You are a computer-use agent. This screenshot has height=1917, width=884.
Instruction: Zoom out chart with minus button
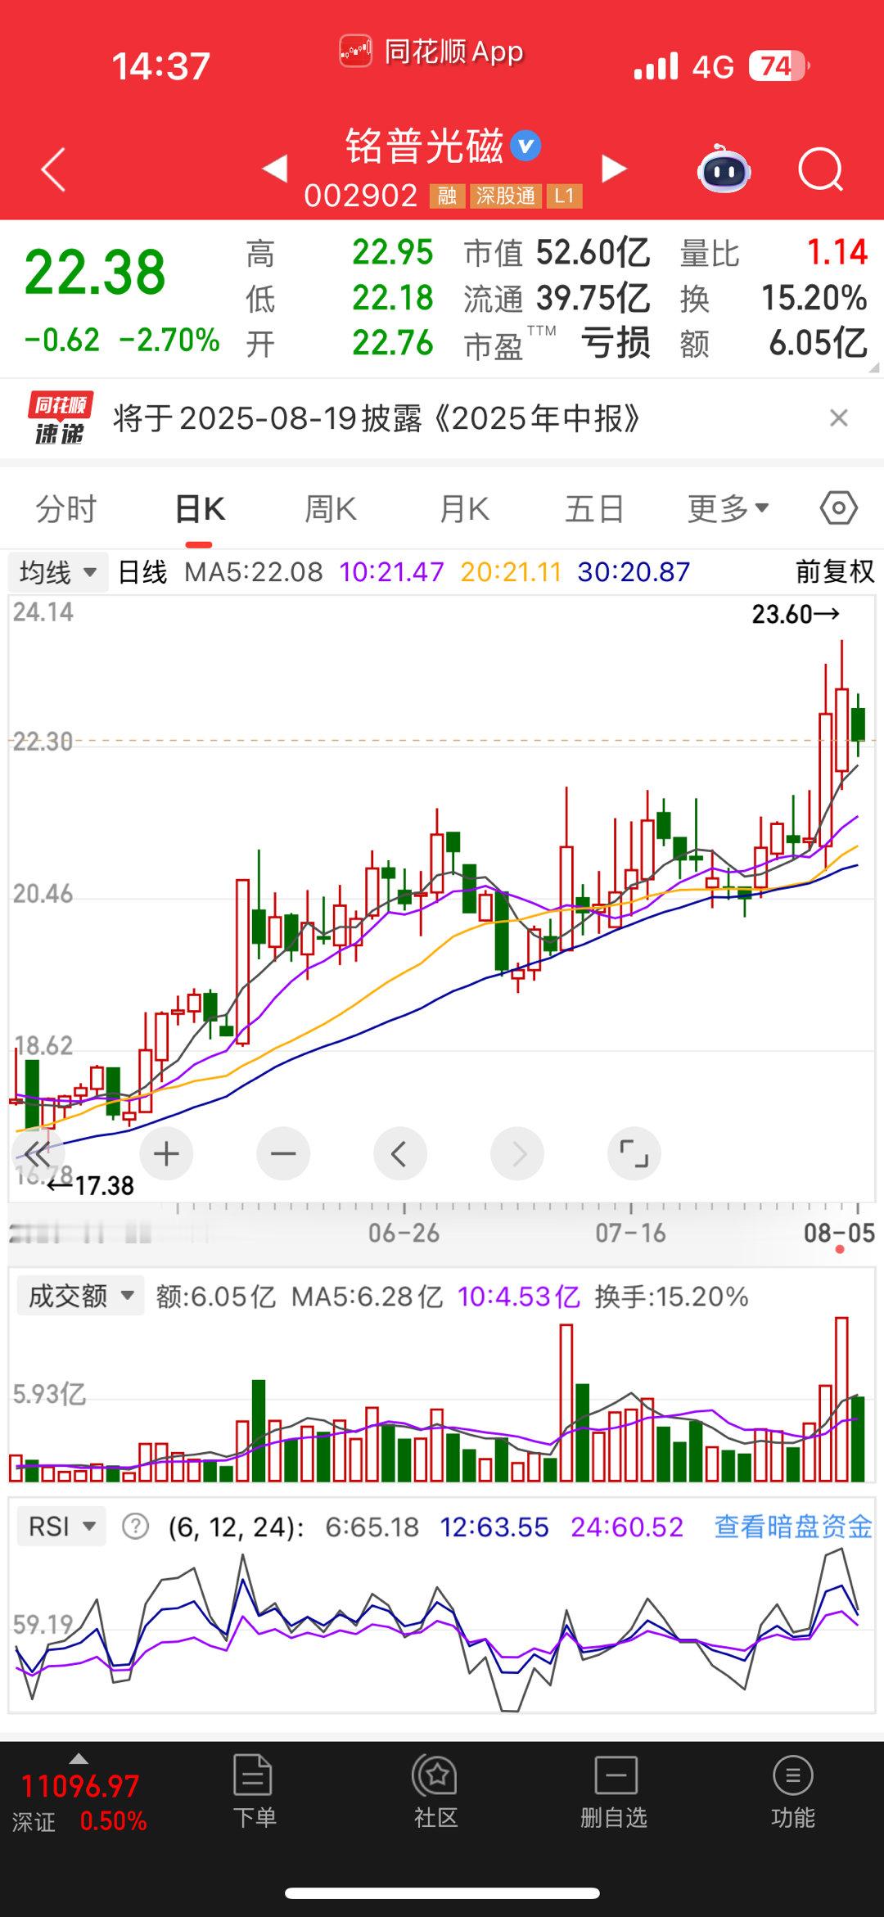[283, 1154]
